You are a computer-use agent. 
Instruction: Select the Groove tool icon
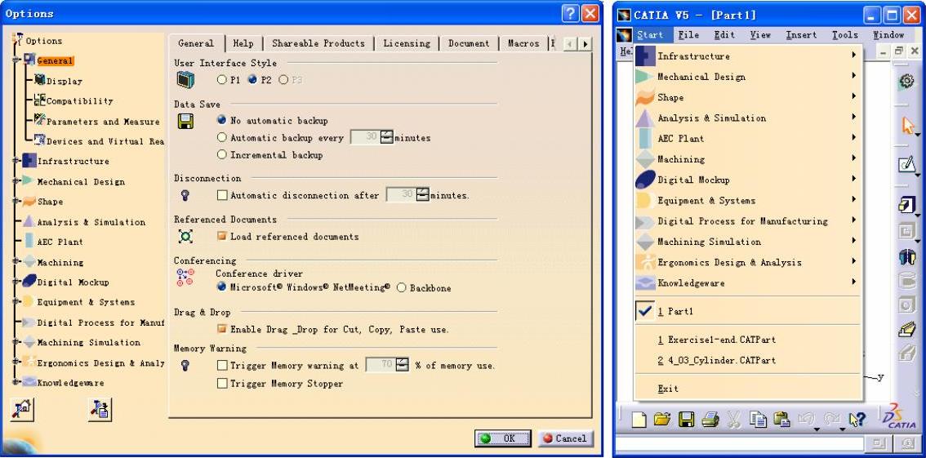(x=907, y=280)
